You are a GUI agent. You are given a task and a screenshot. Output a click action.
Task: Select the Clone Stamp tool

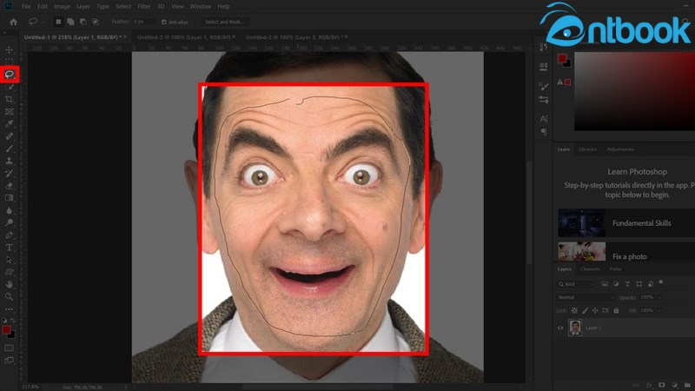point(9,161)
